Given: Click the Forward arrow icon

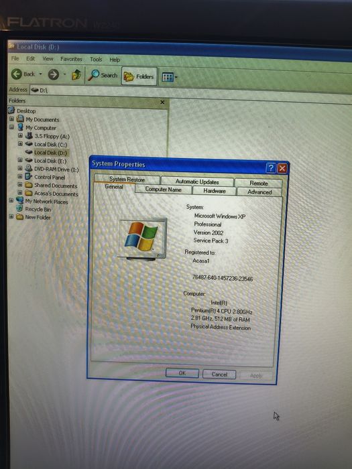Looking at the screenshot, I should [54, 74].
